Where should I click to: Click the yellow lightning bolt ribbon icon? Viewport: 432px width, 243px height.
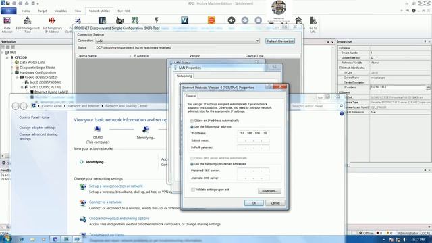[x=157, y=20]
